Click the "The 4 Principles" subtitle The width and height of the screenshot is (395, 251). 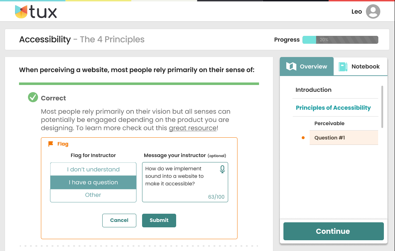pos(112,39)
